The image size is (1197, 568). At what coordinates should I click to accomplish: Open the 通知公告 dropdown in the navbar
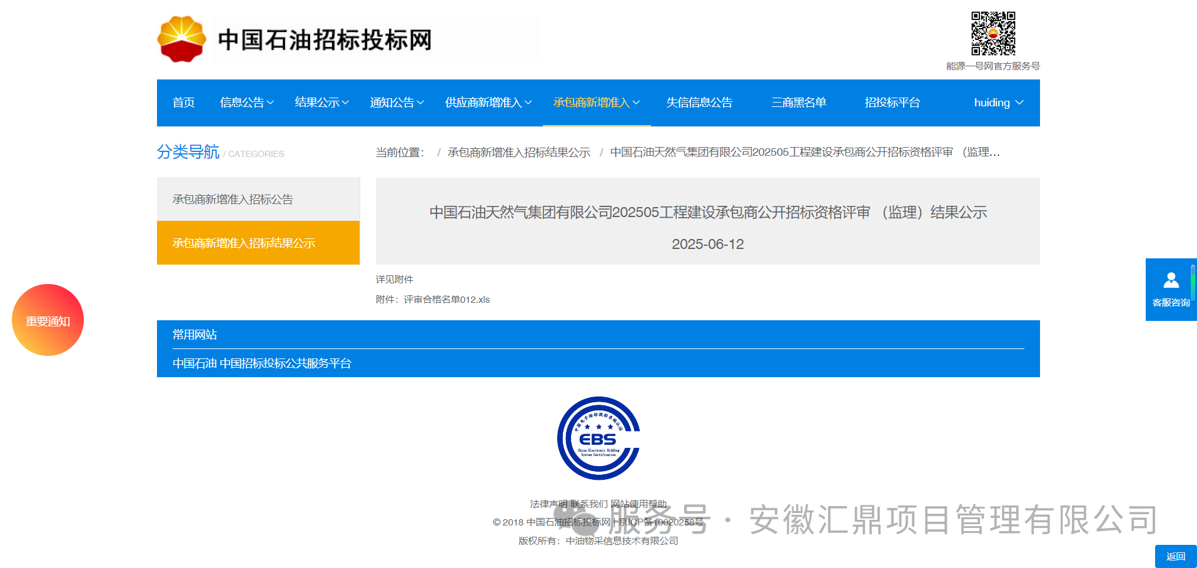(396, 103)
